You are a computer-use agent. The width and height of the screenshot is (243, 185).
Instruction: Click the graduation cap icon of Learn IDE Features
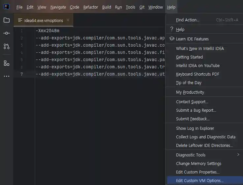pyautogui.click(x=172, y=38)
